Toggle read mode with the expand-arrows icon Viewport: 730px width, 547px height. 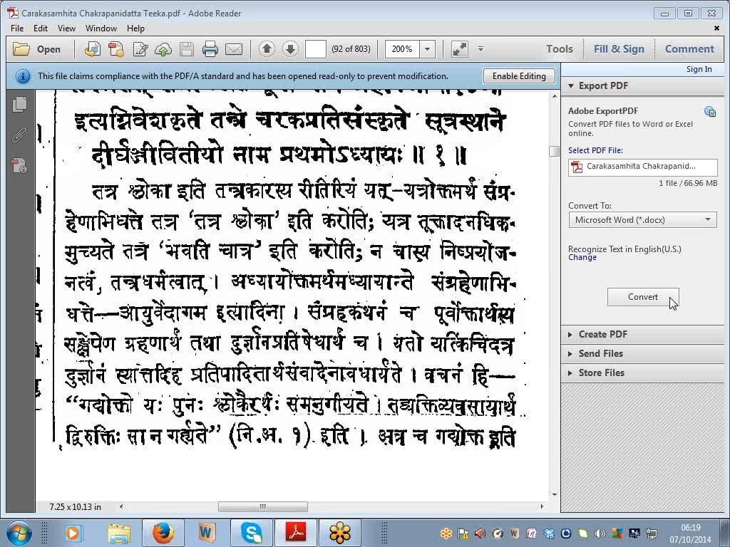coord(460,49)
